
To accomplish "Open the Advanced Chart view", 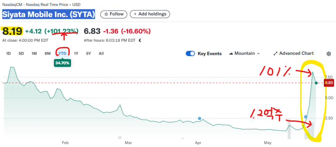I will click(294, 54).
